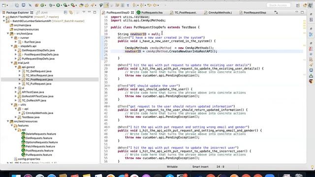Select PatchRequests.feature file
Screen dimensions: 315x177
tap(40, 147)
